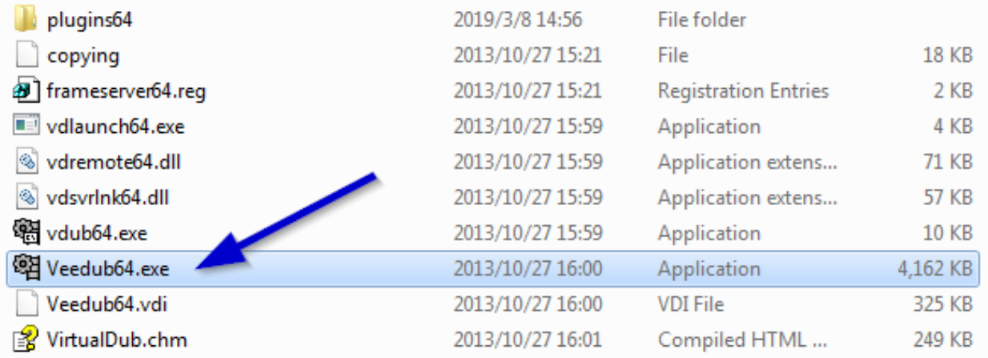The image size is (988, 358).
Task: Select the frameserver64.reg file name
Action: [127, 91]
